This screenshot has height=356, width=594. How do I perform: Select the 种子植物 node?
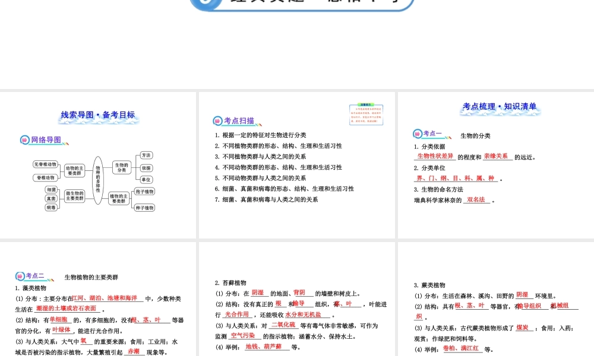click(145, 208)
